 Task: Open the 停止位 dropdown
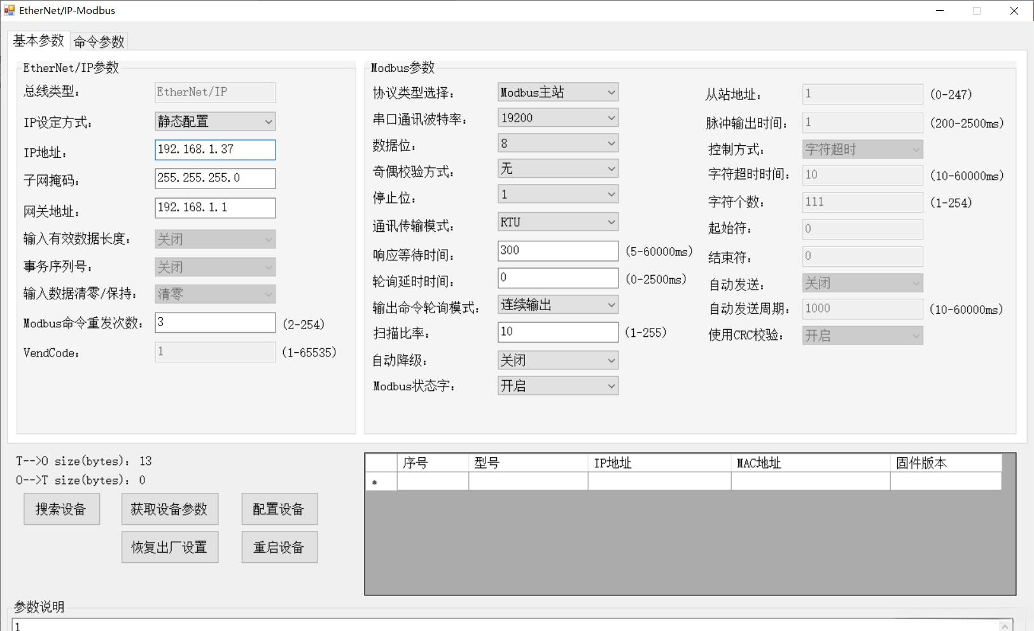coord(558,194)
